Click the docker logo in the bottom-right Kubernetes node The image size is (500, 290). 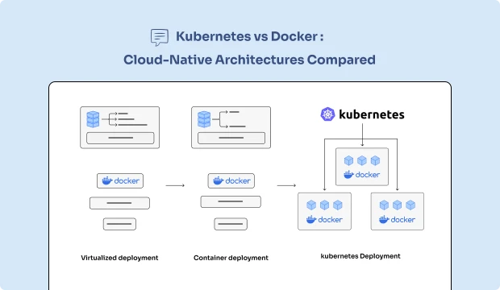tap(397, 219)
